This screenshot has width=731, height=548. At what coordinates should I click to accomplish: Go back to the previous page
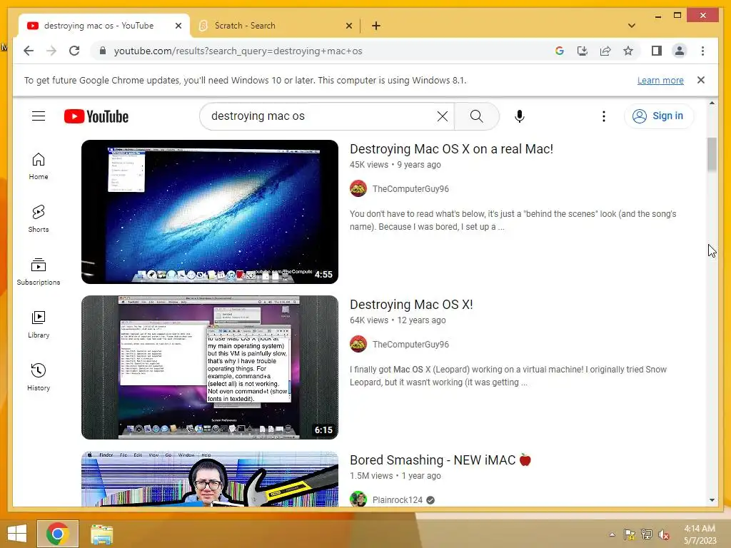point(29,51)
